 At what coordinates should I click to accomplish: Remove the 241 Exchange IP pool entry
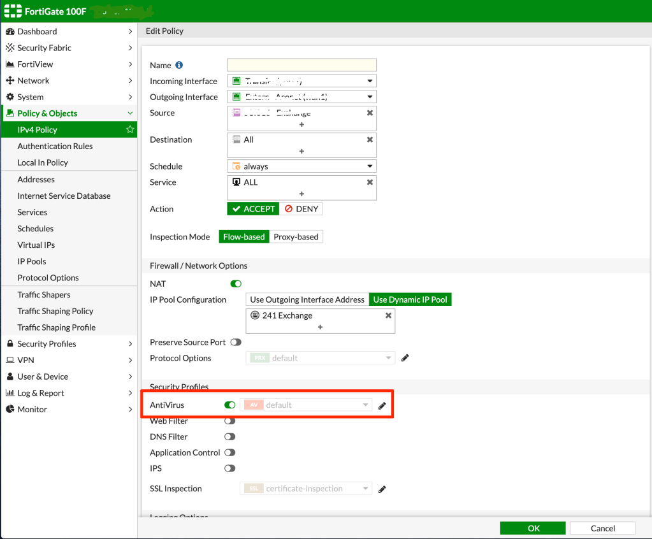coord(388,315)
